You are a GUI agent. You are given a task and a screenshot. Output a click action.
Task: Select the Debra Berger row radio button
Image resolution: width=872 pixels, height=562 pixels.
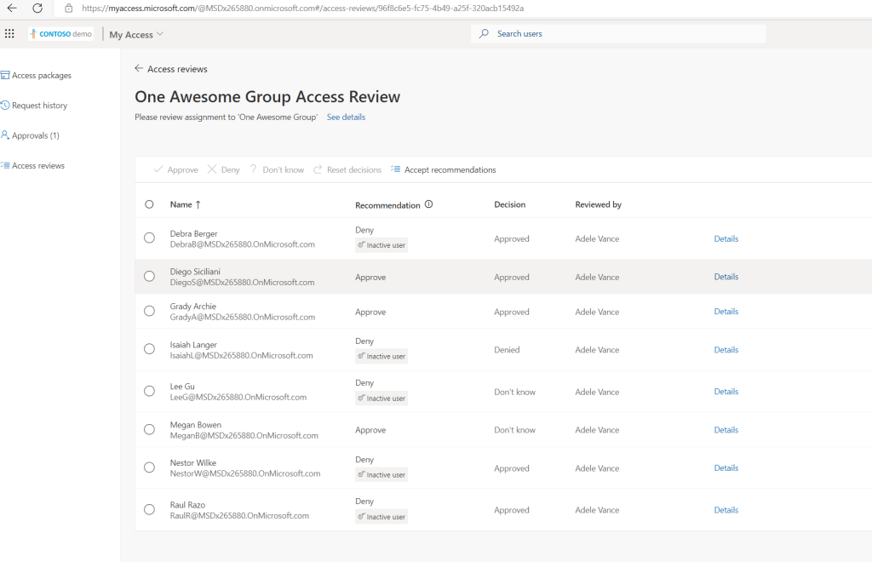(149, 238)
